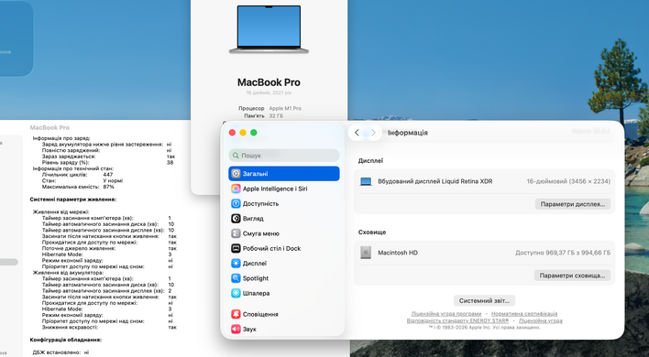Click the 16-дюймовий (3456 × 2234) value
This screenshot has width=649, height=357.
pyautogui.click(x=568, y=181)
